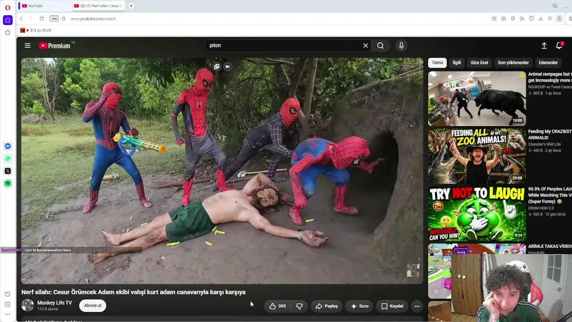Open the edit-pencil icon in address bar
The width and height of the screenshot is (572, 322).
pos(494,18)
